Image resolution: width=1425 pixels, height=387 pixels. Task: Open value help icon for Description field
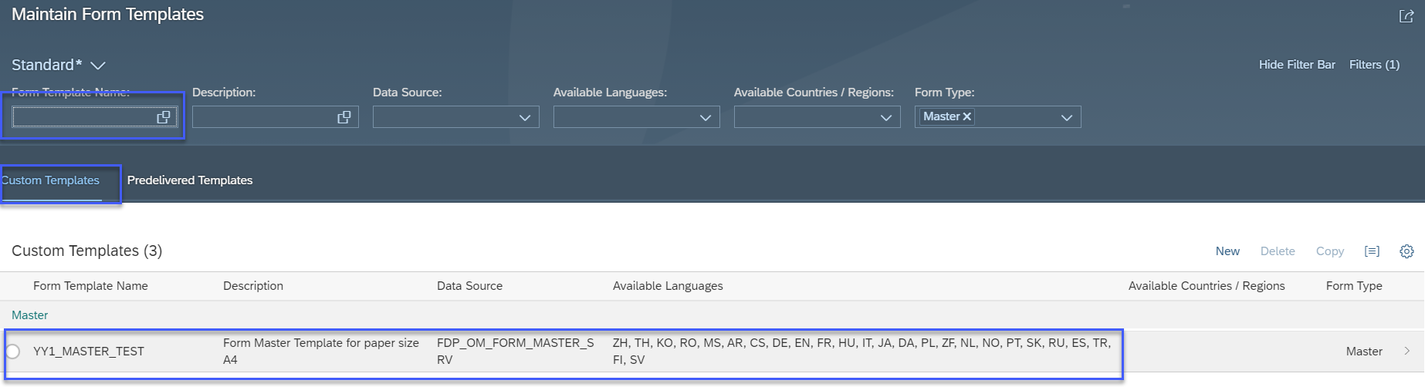click(344, 117)
